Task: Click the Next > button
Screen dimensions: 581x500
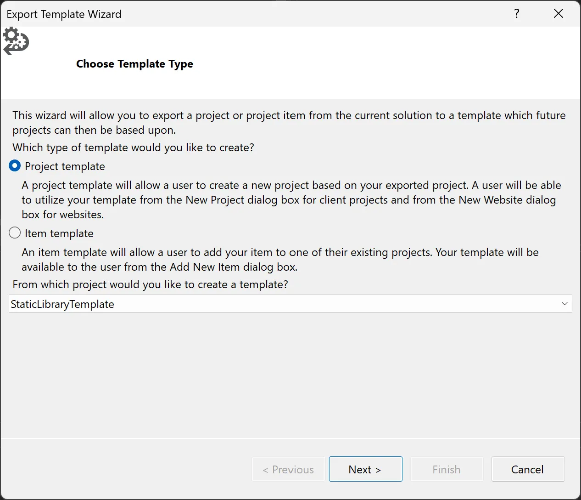Action: 365,469
